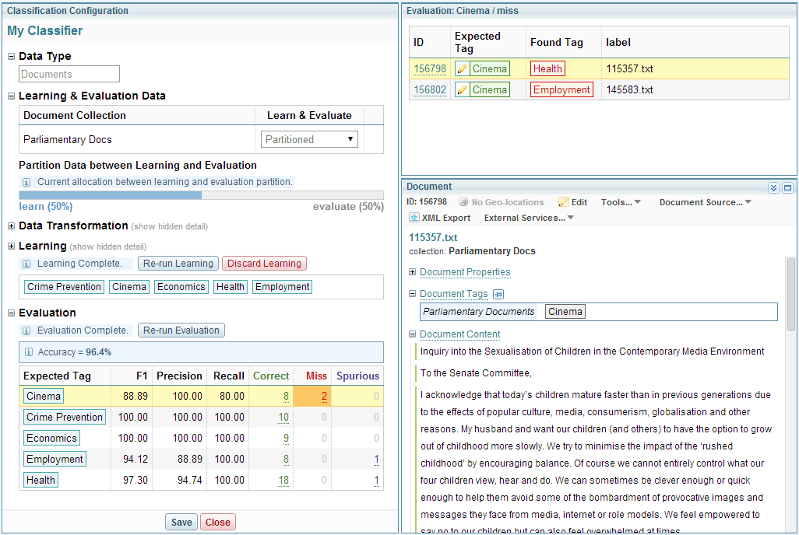The height and width of the screenshot is (535, 799).
Task: Click pencil icon in row 156802
Action: pyautogui.click(x=463, y=89)
